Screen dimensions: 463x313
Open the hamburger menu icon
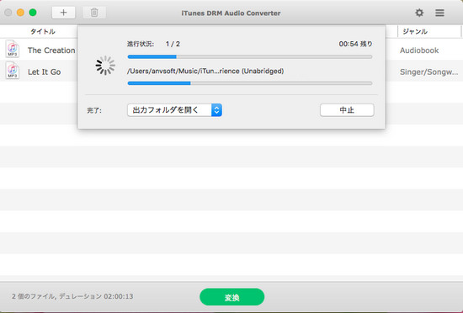coord(439,13)
